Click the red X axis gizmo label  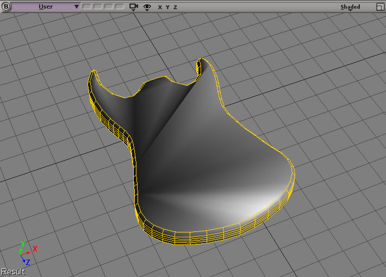[x=35, y=249]
